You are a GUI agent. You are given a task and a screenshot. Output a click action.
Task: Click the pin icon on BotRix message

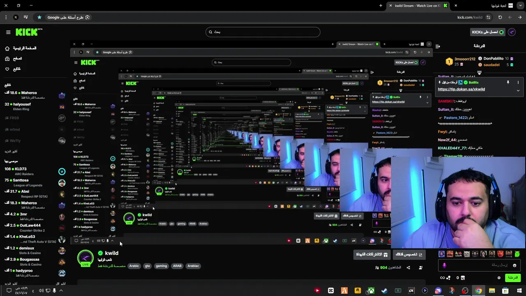coord(508,83)
